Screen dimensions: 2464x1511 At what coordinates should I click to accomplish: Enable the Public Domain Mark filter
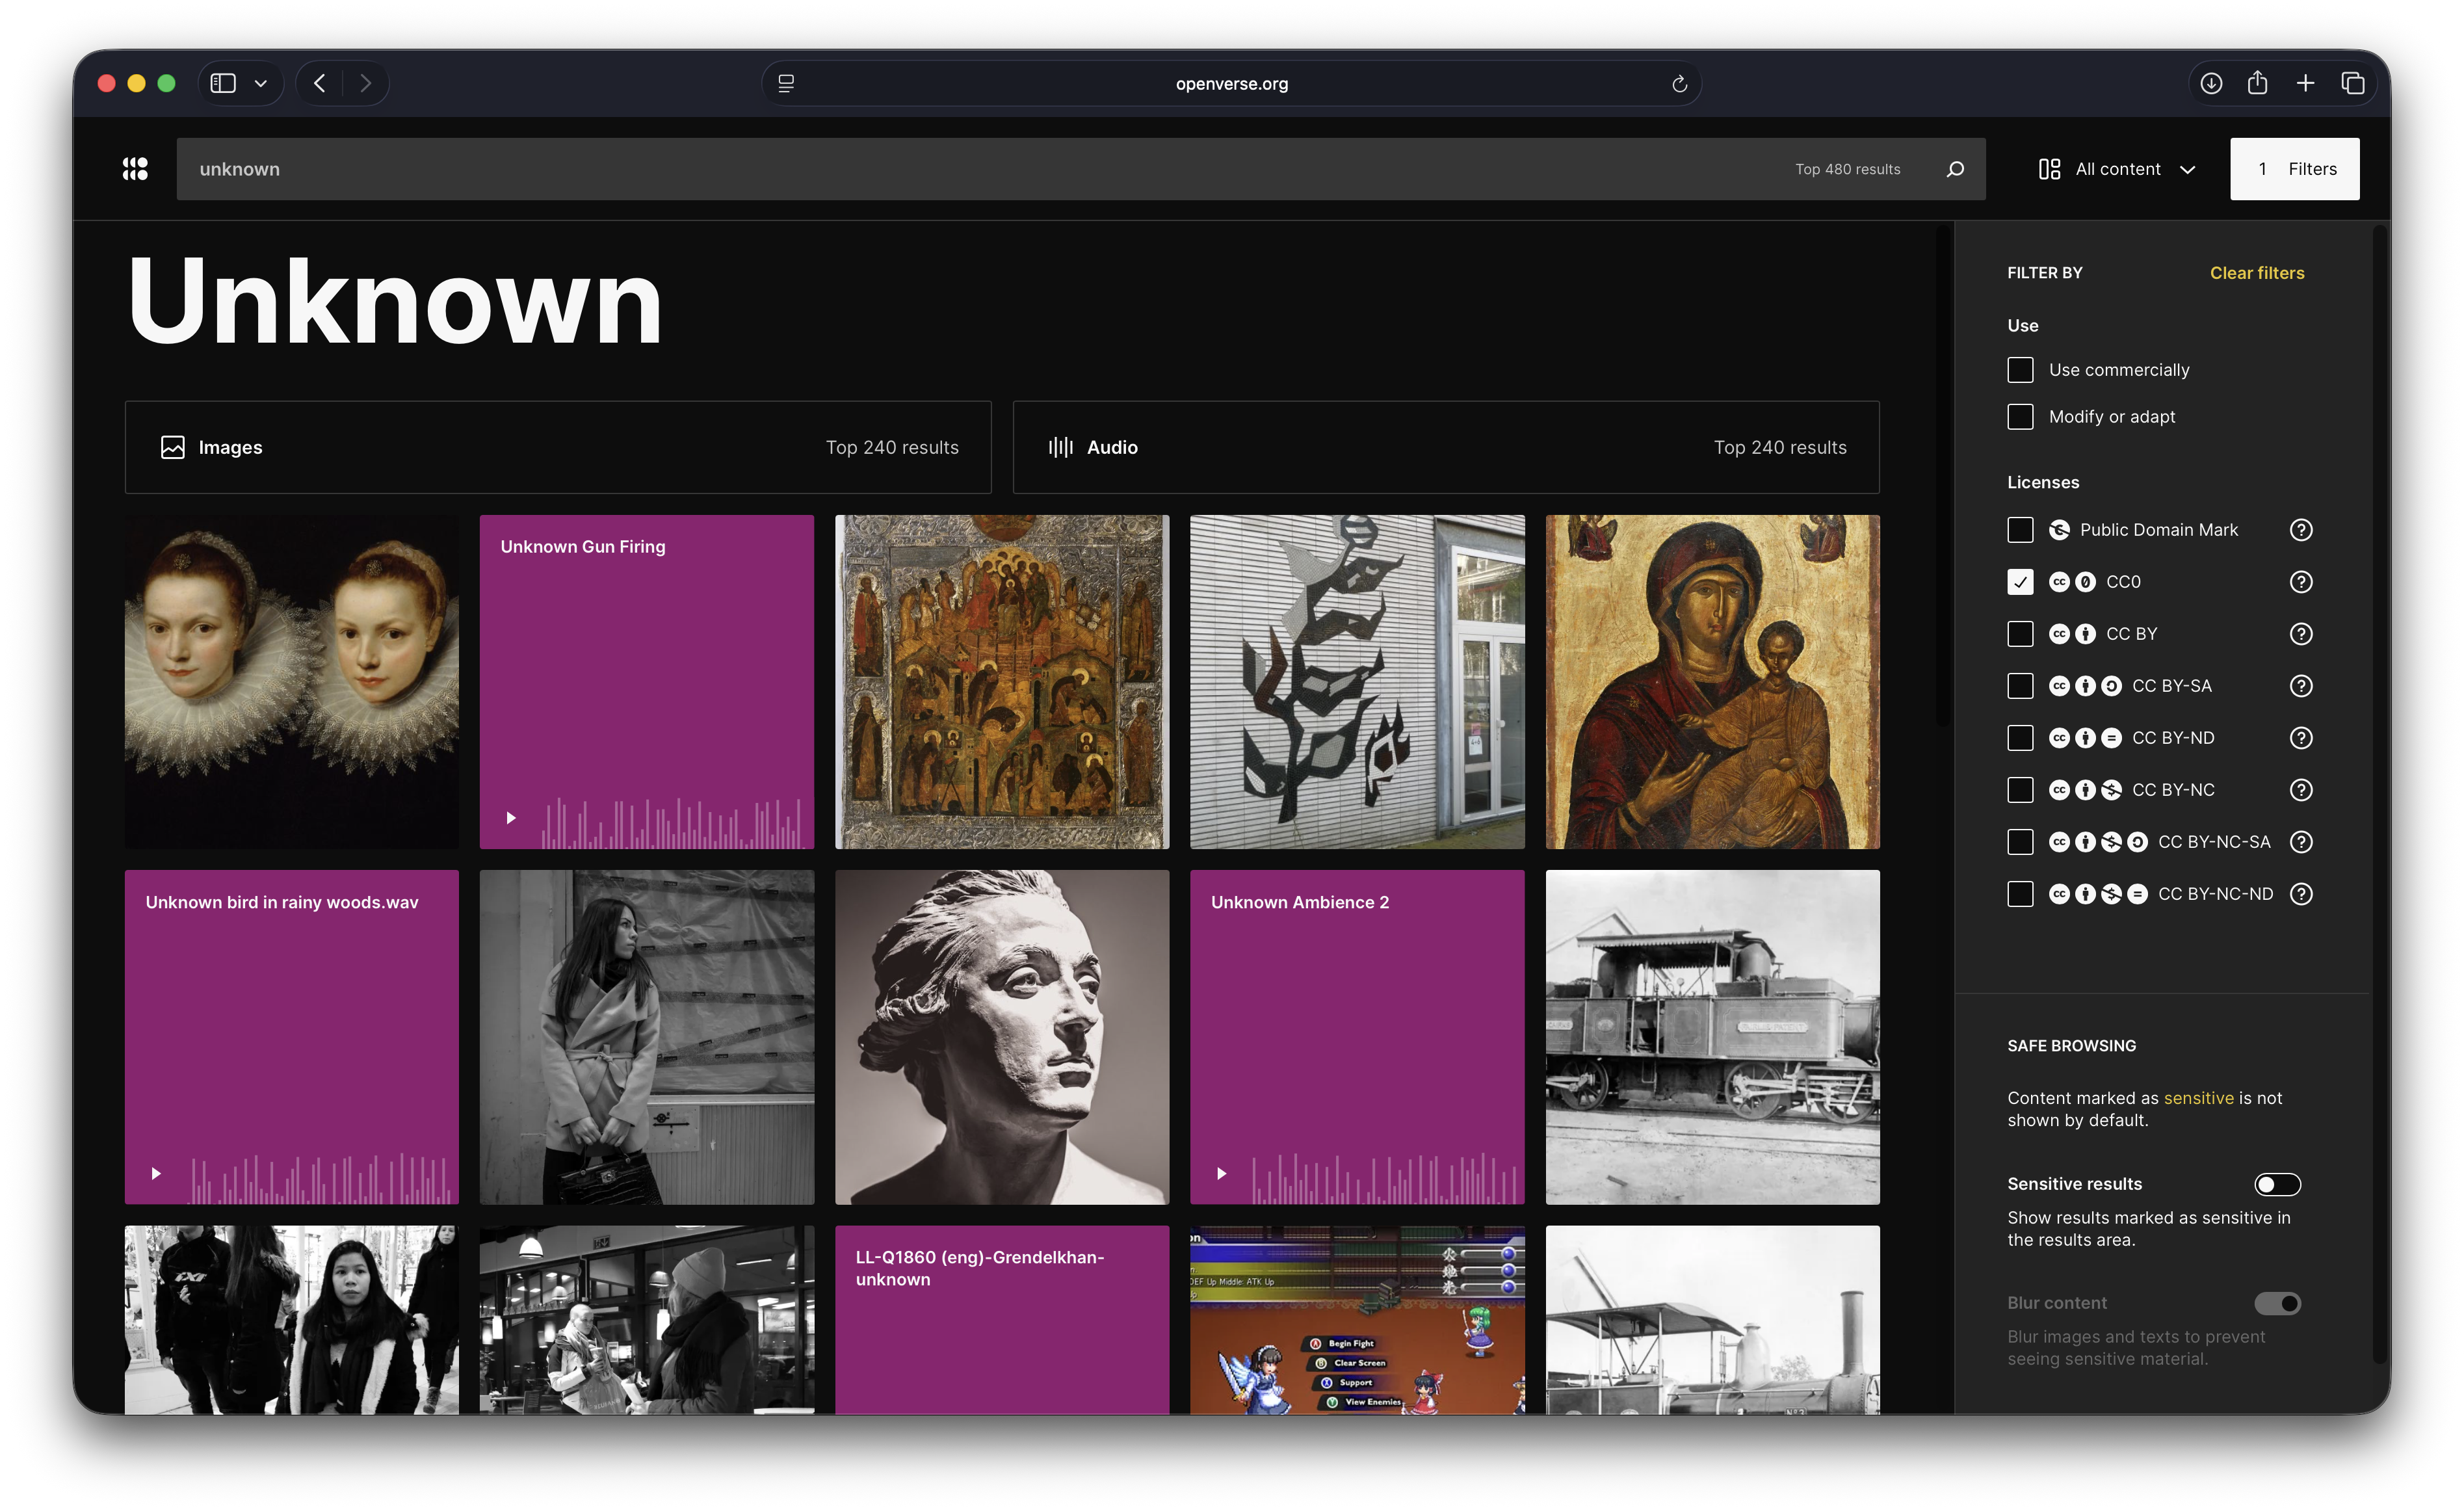pos(2020,530)
